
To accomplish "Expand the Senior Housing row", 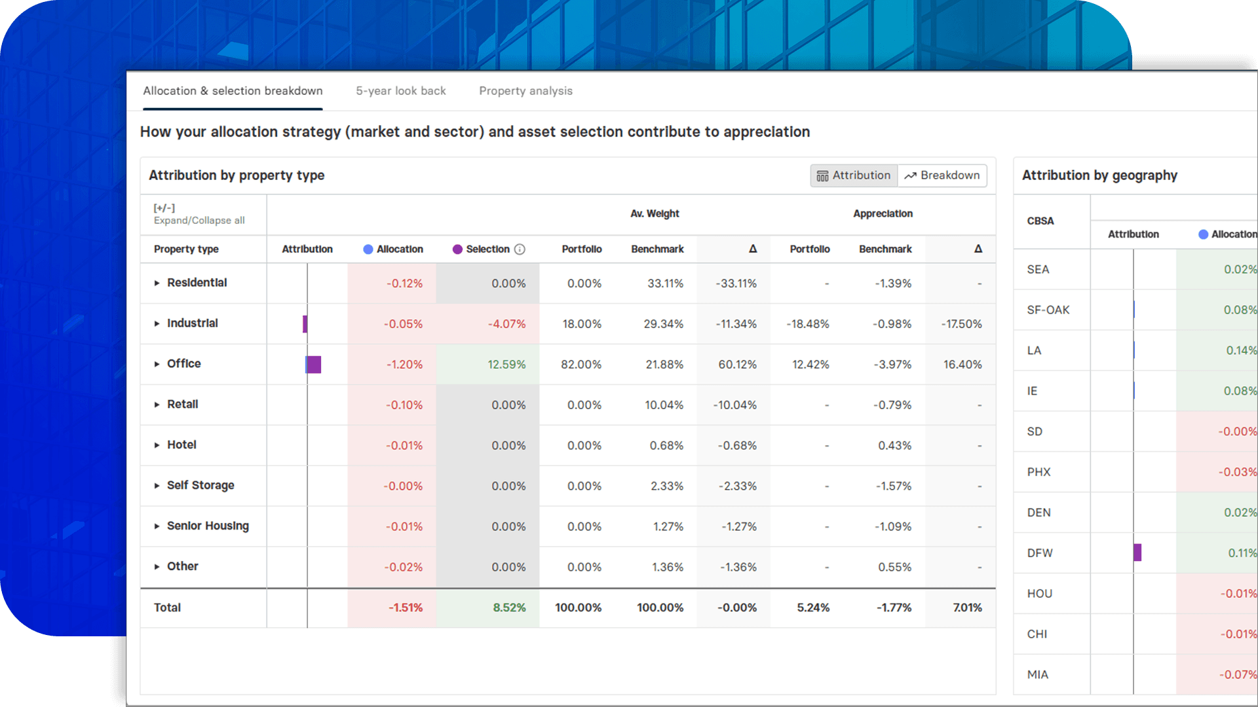I will (x=157, y=526).
